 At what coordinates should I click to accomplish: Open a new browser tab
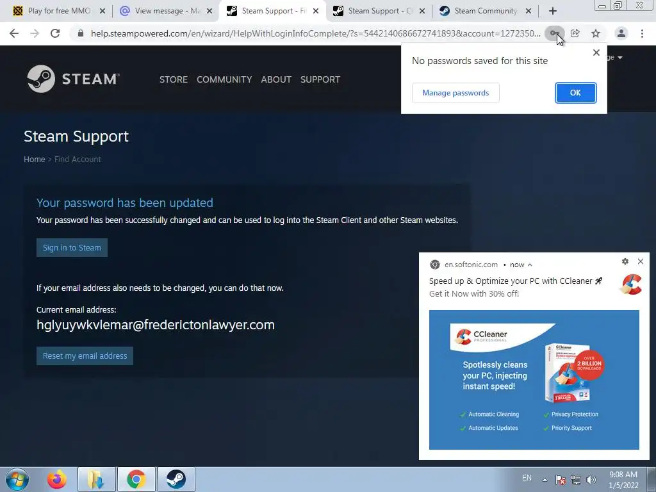(x=553, y=12)
